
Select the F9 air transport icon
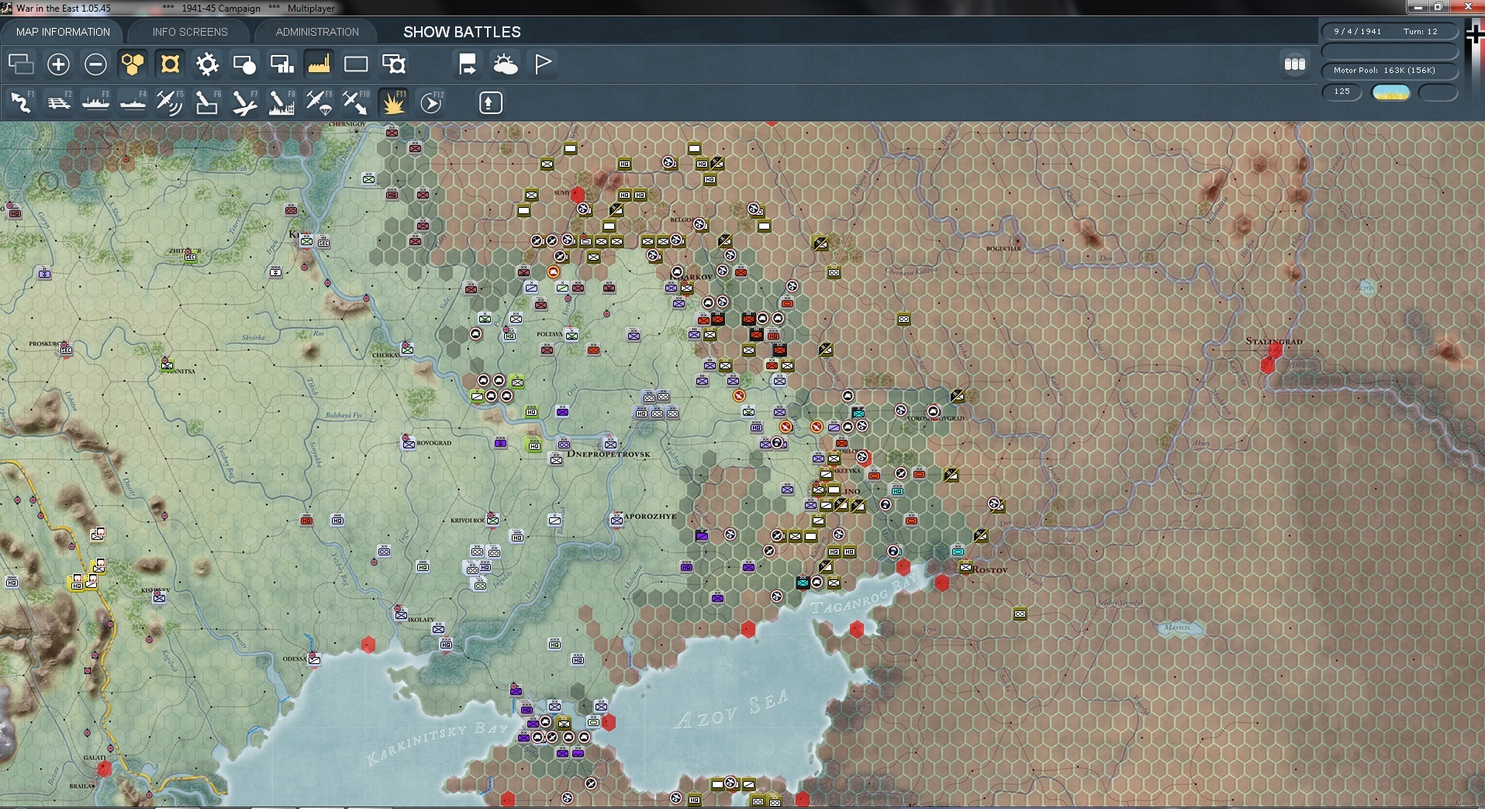[x=319, y=102]
